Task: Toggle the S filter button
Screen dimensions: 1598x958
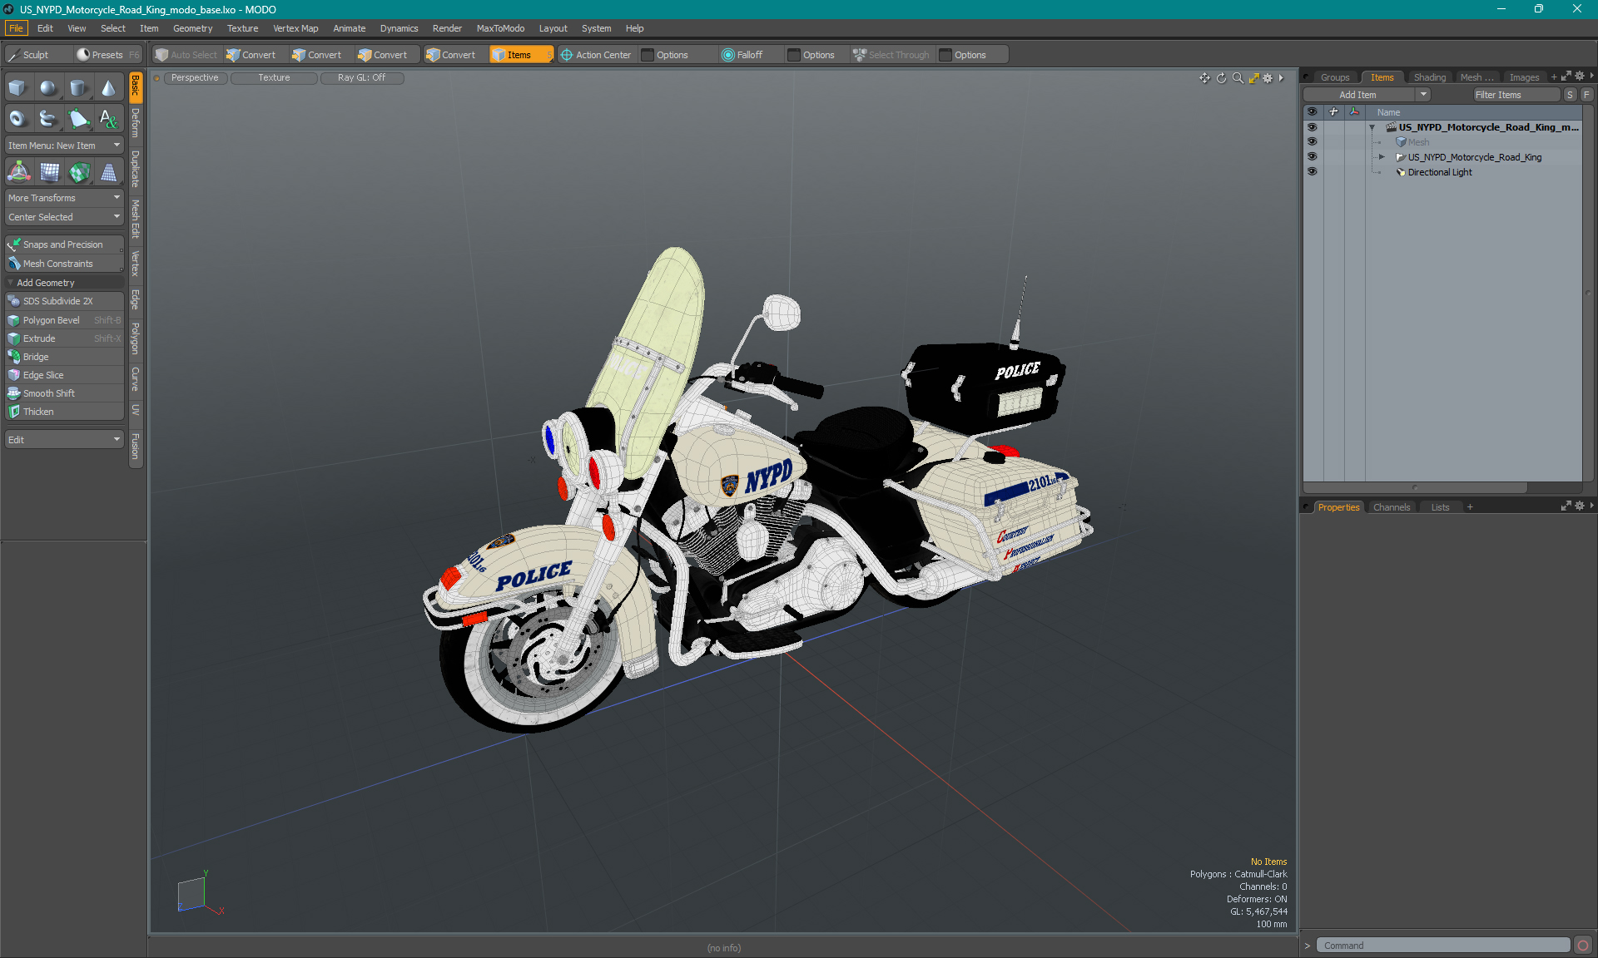Action: (1570, 95)
